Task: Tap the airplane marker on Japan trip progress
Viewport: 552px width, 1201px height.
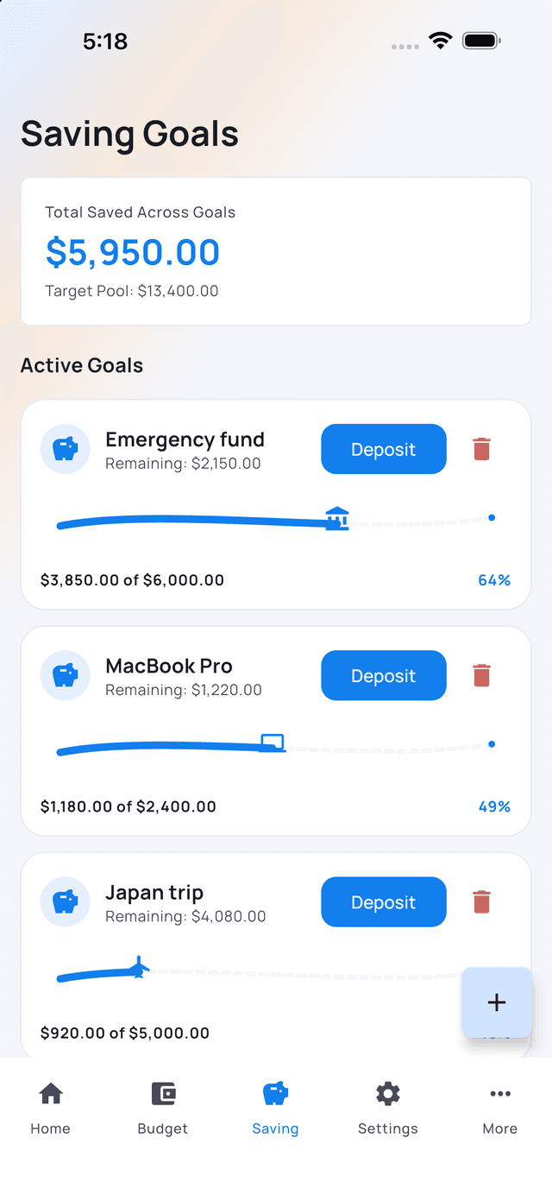Action: pos(138,968)
